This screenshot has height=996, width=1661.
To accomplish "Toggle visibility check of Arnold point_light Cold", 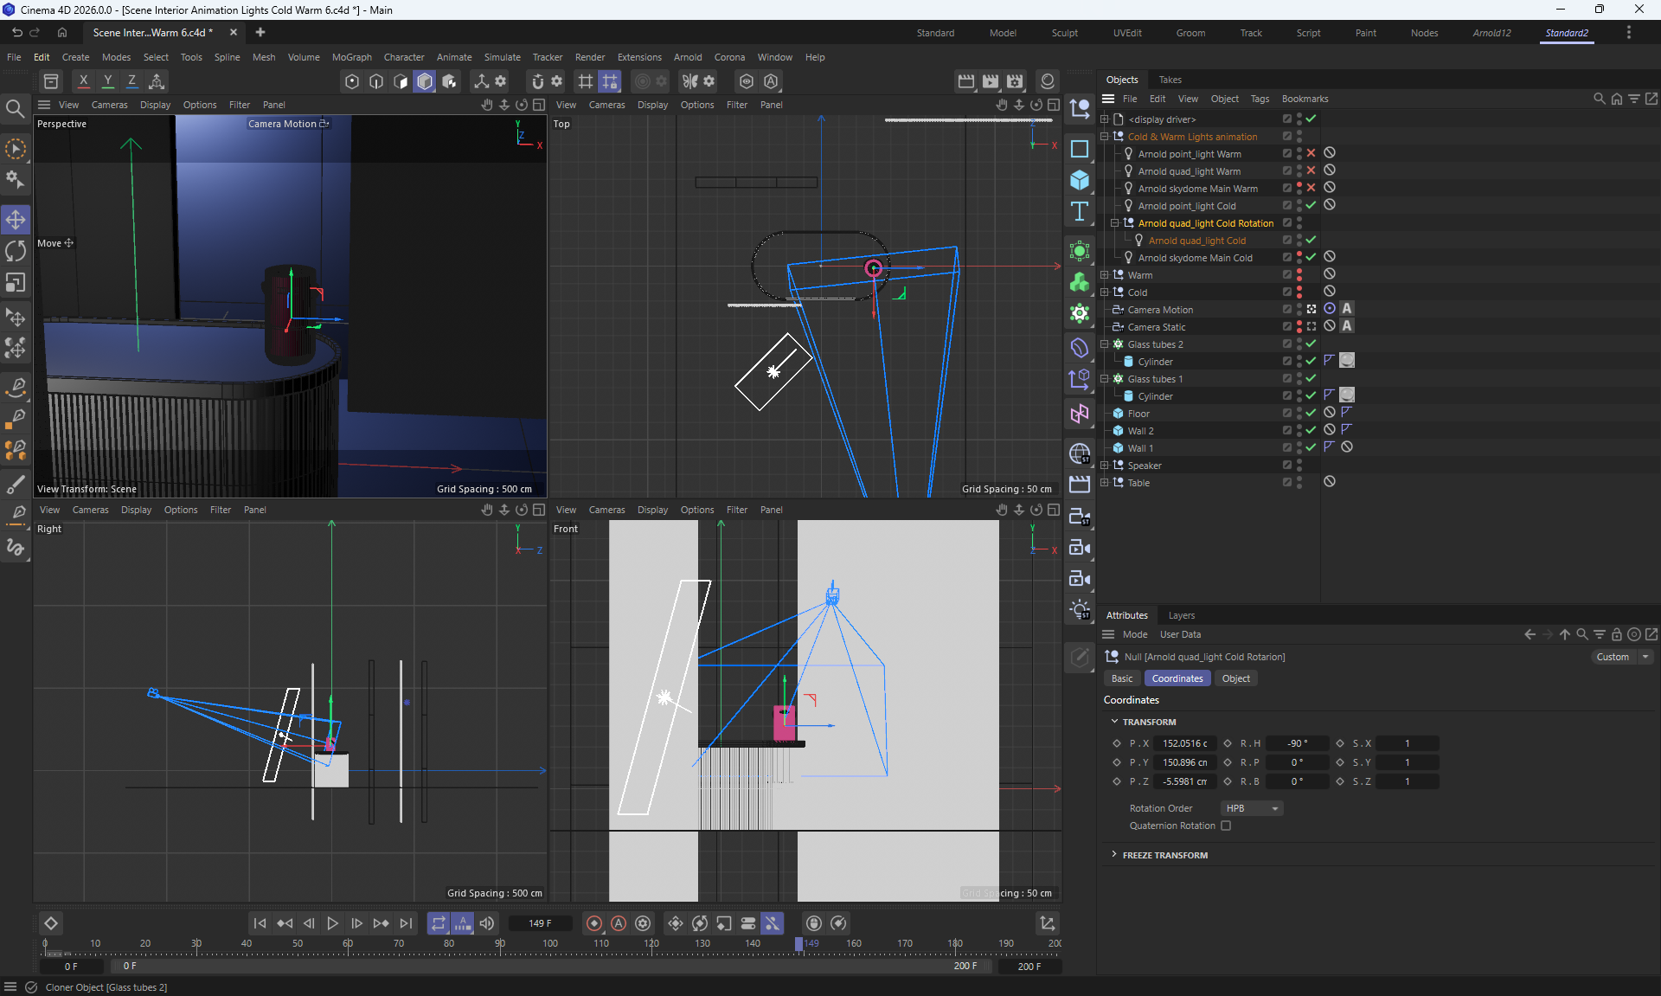I will coord(1311,205).
